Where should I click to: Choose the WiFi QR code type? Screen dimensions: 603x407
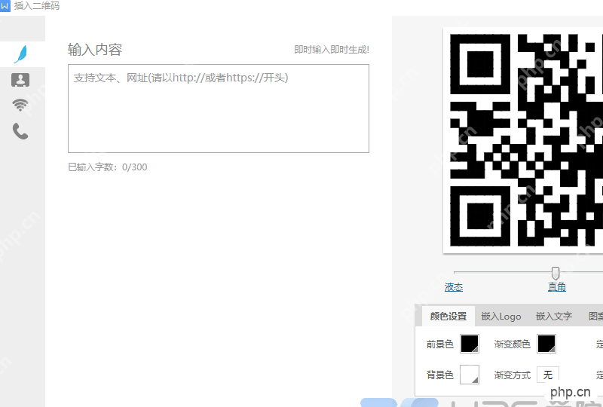(x=20, y=105)
